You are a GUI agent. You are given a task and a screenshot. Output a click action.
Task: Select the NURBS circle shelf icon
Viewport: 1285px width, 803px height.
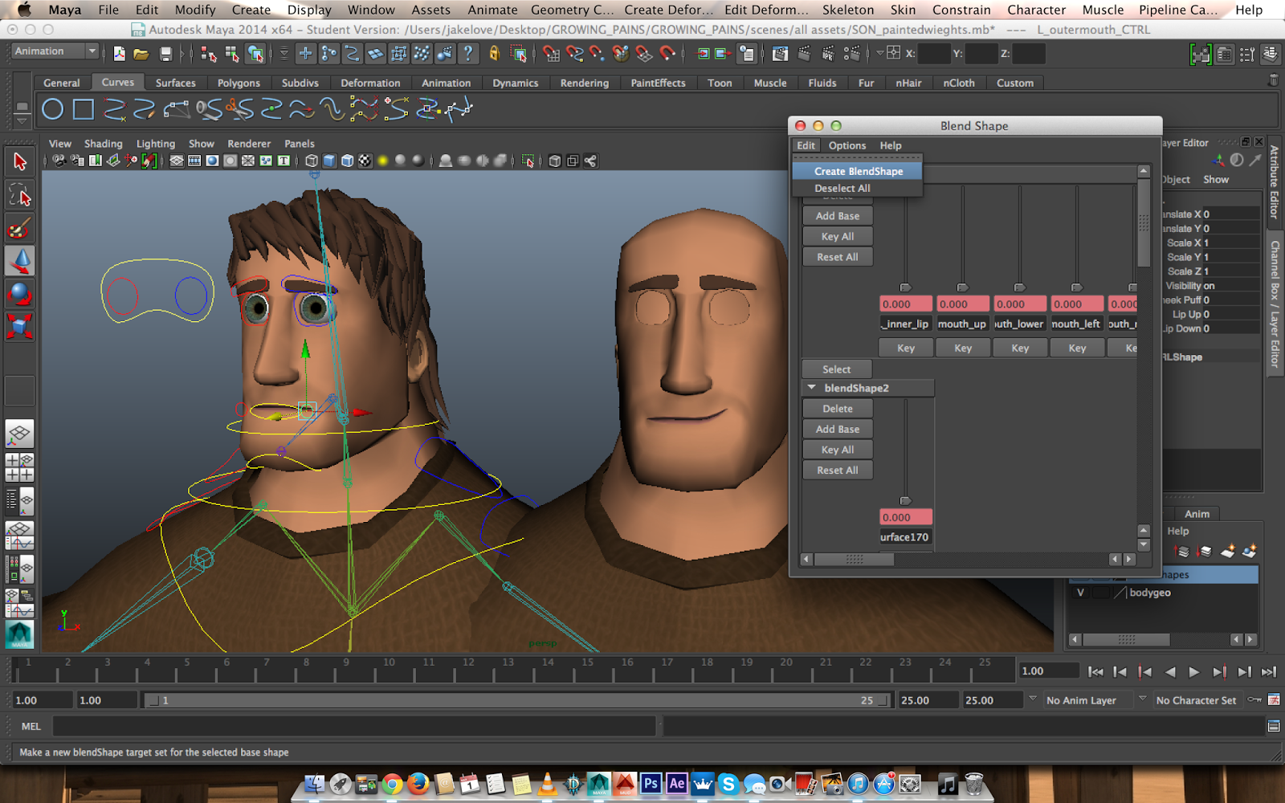[53, 109]
